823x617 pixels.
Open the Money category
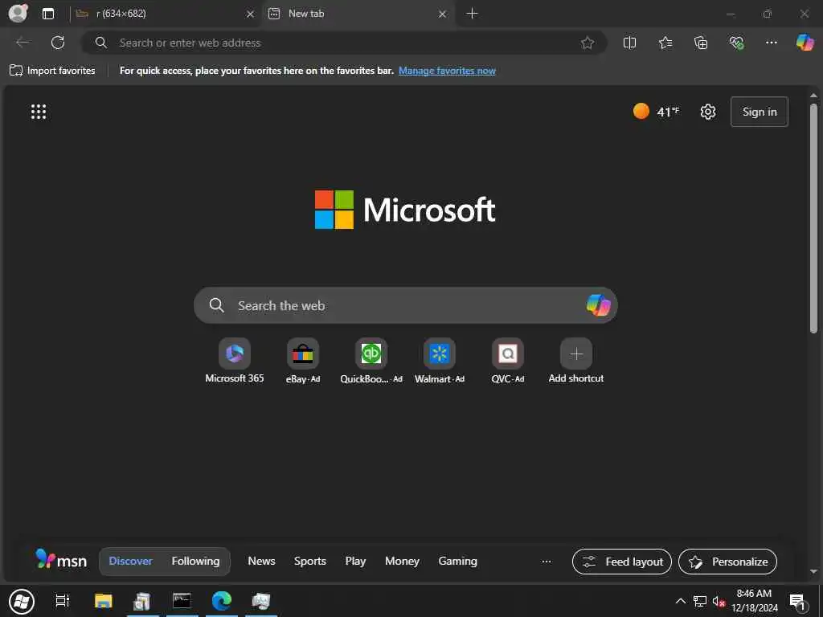point(402,561)
